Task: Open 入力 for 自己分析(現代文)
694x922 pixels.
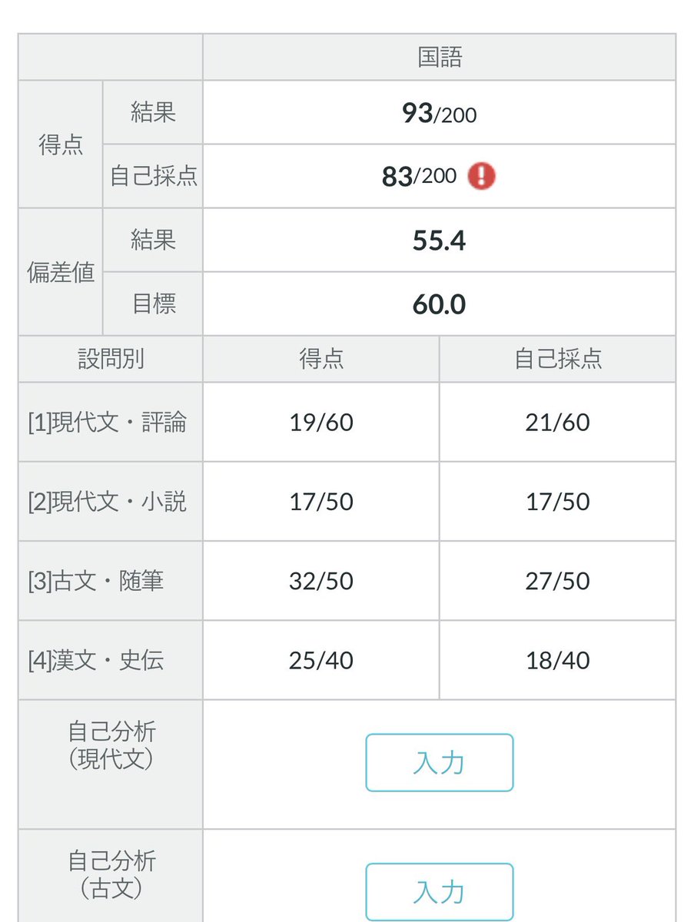Action: tap(439, 763)
